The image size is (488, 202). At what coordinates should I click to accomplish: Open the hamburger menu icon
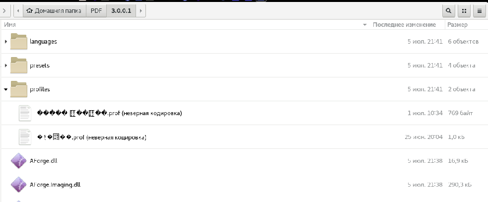tap(480, 10)
